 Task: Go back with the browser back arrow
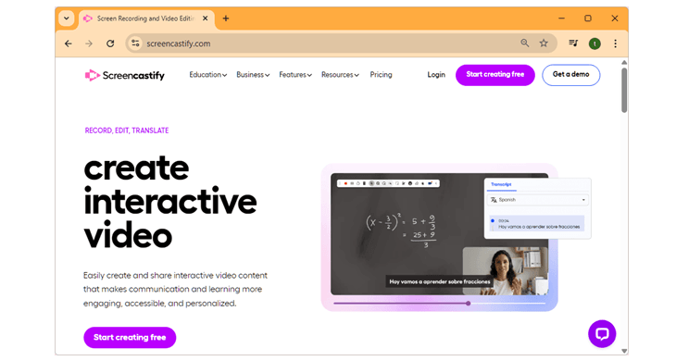[x=69, y=44]
